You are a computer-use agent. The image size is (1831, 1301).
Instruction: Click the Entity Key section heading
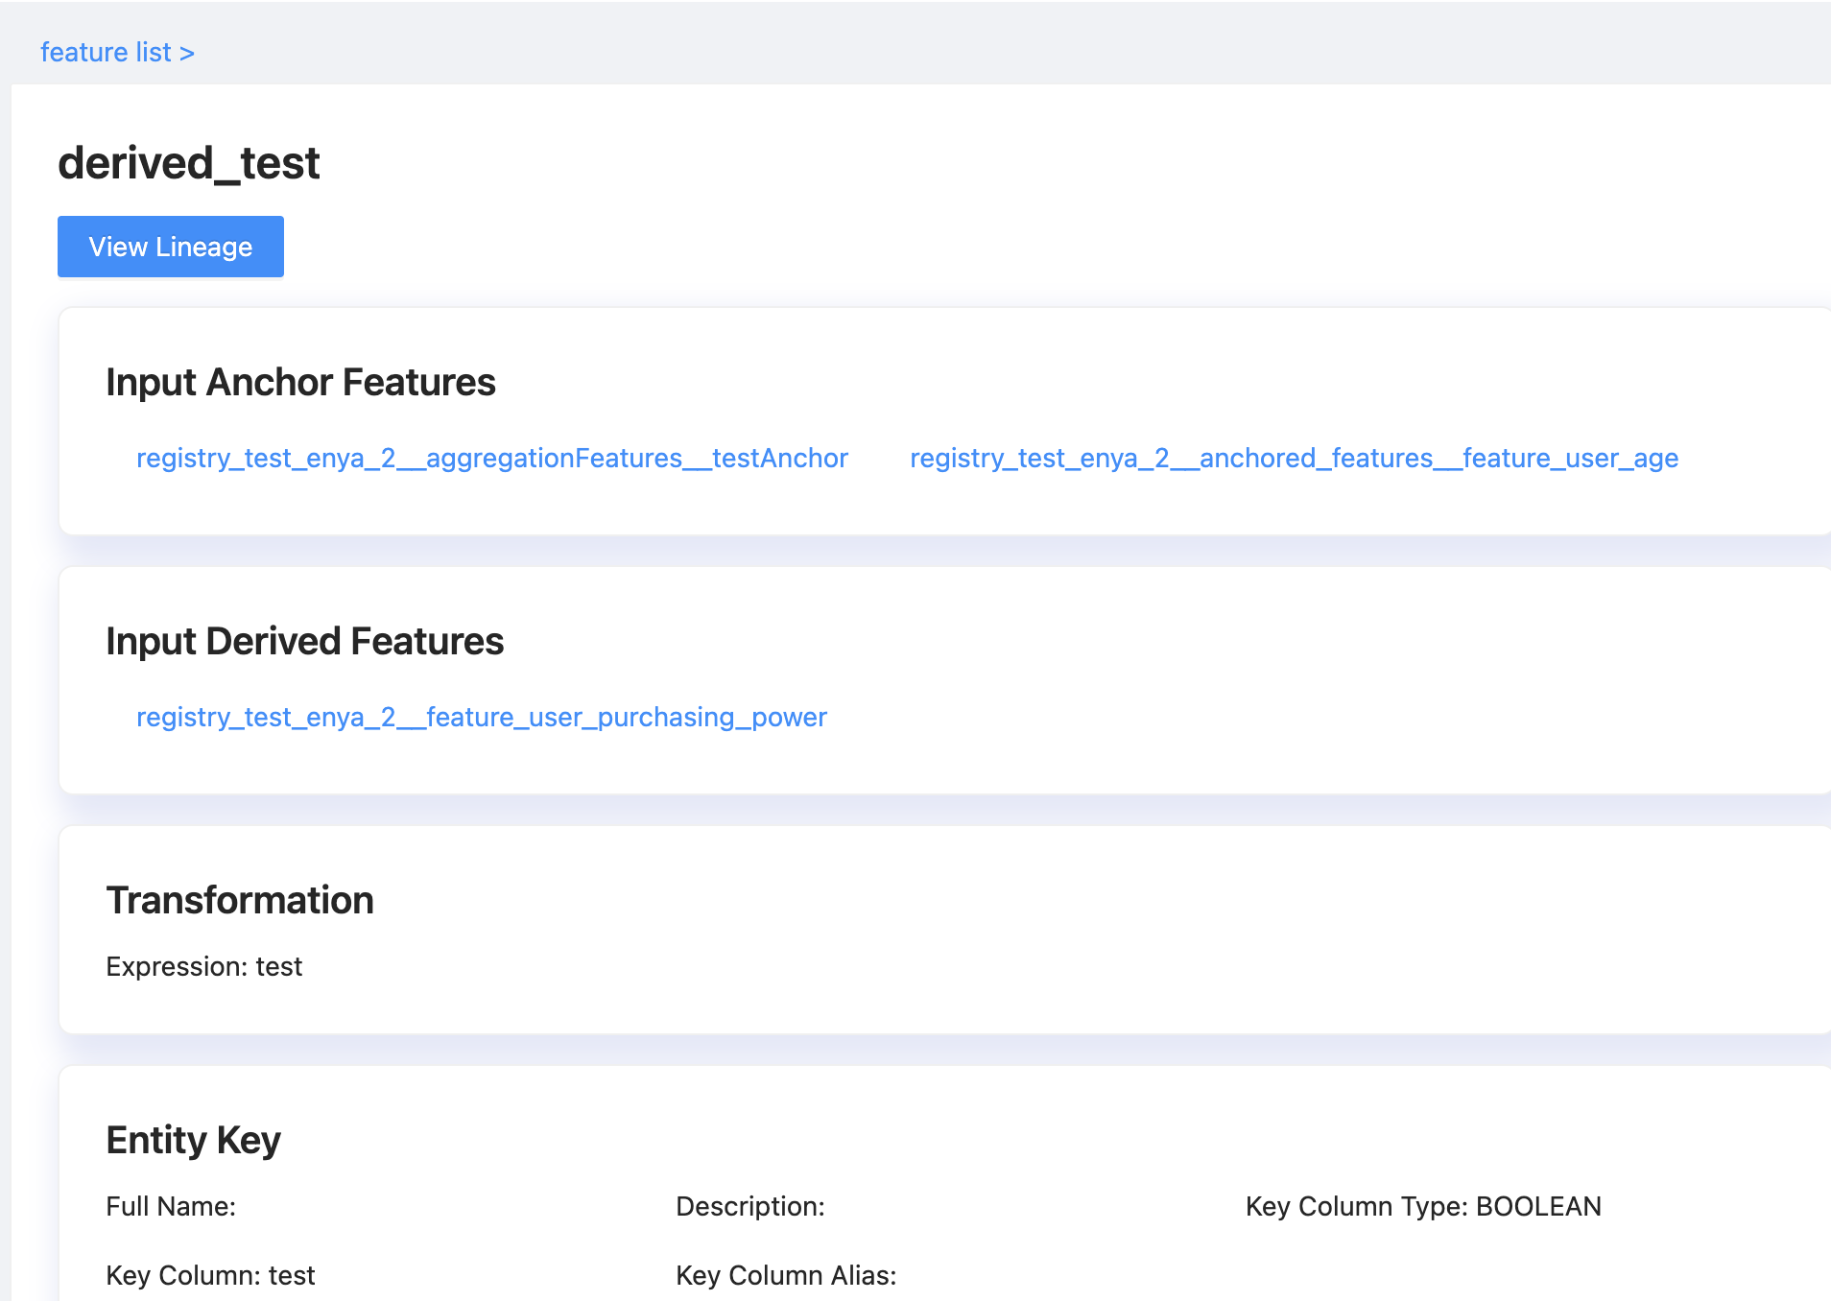point(193,1140)
